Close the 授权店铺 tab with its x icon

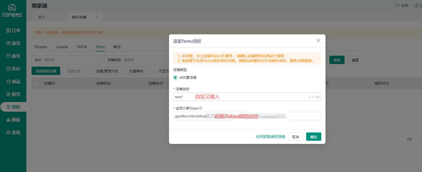pyautogui.click(x=98, y=17)
